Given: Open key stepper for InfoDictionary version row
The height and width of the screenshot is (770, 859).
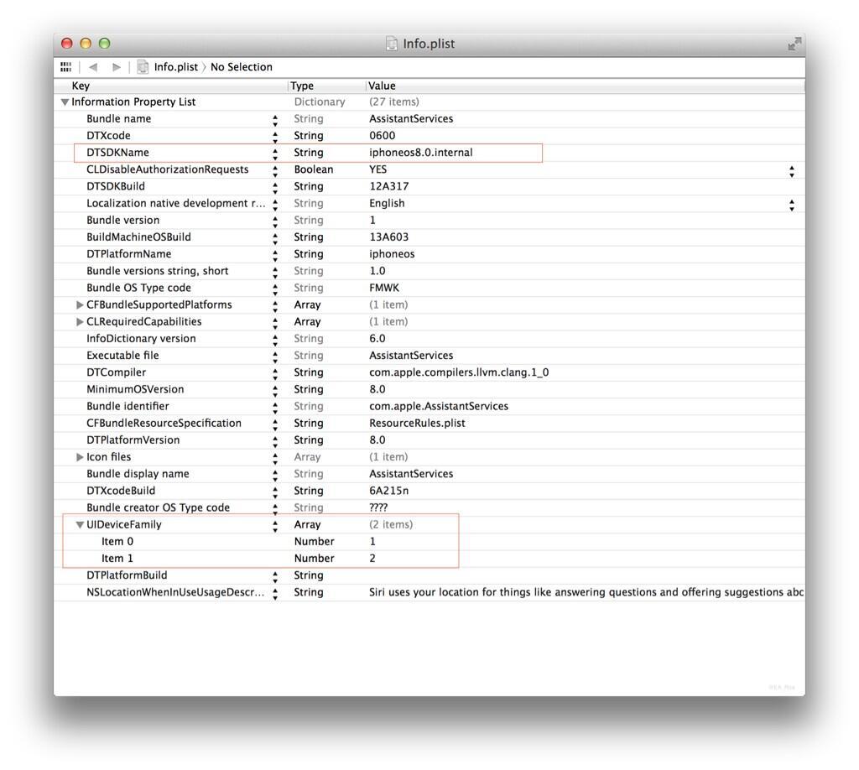Looking at the screenshot, I should click(x=275, y=341).
